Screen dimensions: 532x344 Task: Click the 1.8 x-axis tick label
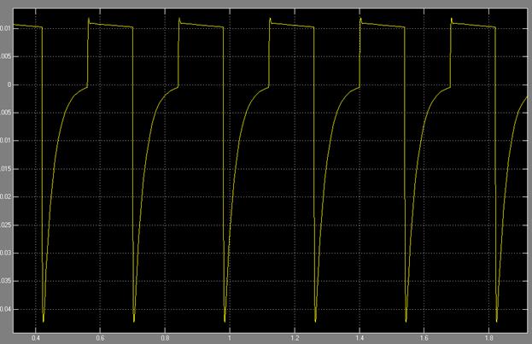[489, 338]
